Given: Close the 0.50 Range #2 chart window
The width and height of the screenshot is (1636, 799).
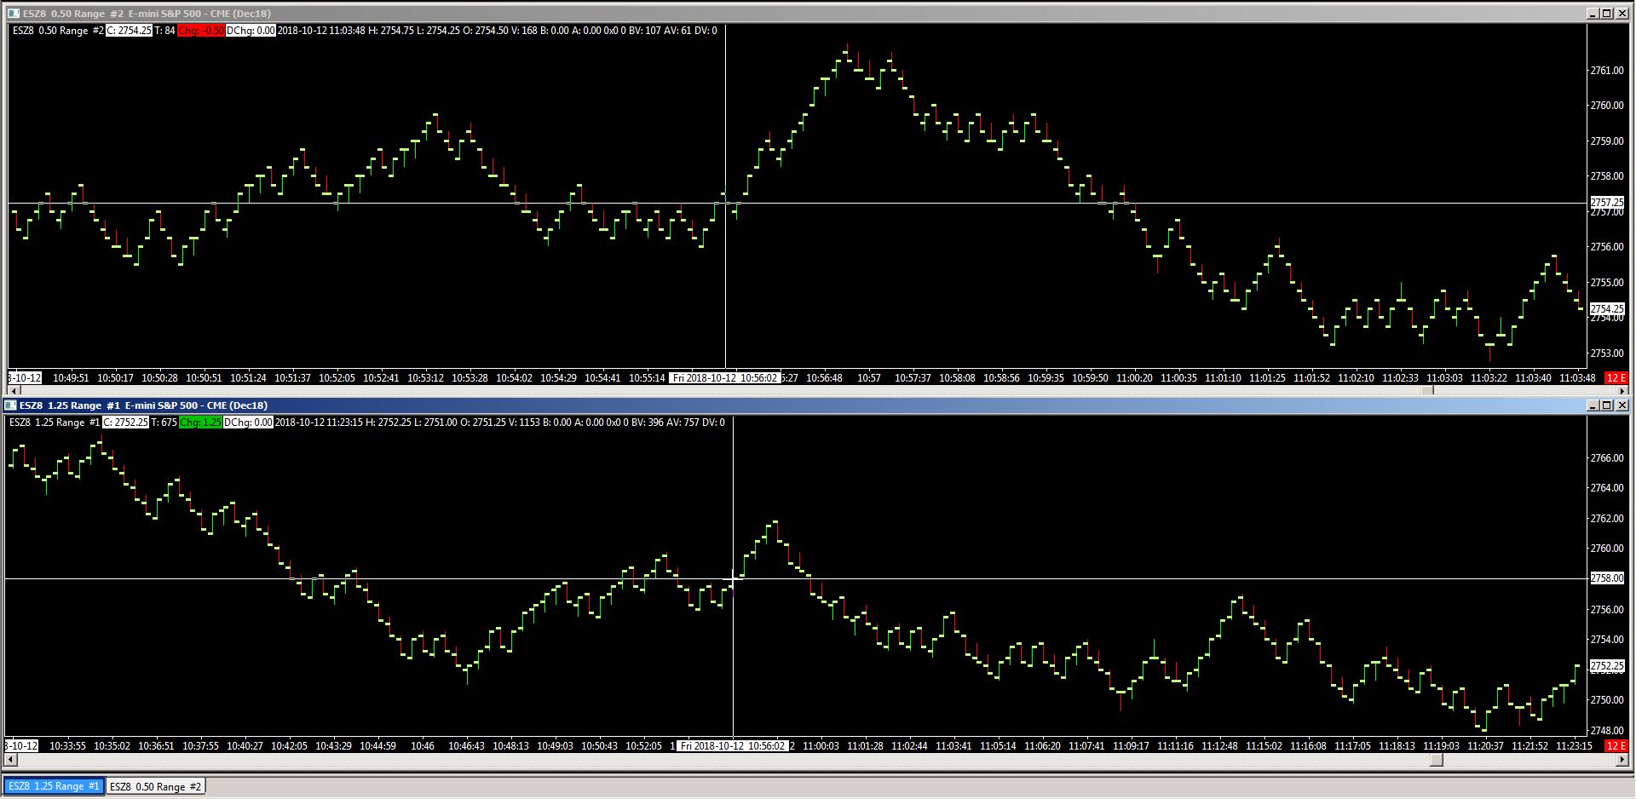Looking at the screenshot, I should click(1621, 14).
